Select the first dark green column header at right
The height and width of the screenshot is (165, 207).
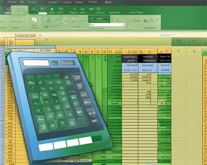pos(179,42)
